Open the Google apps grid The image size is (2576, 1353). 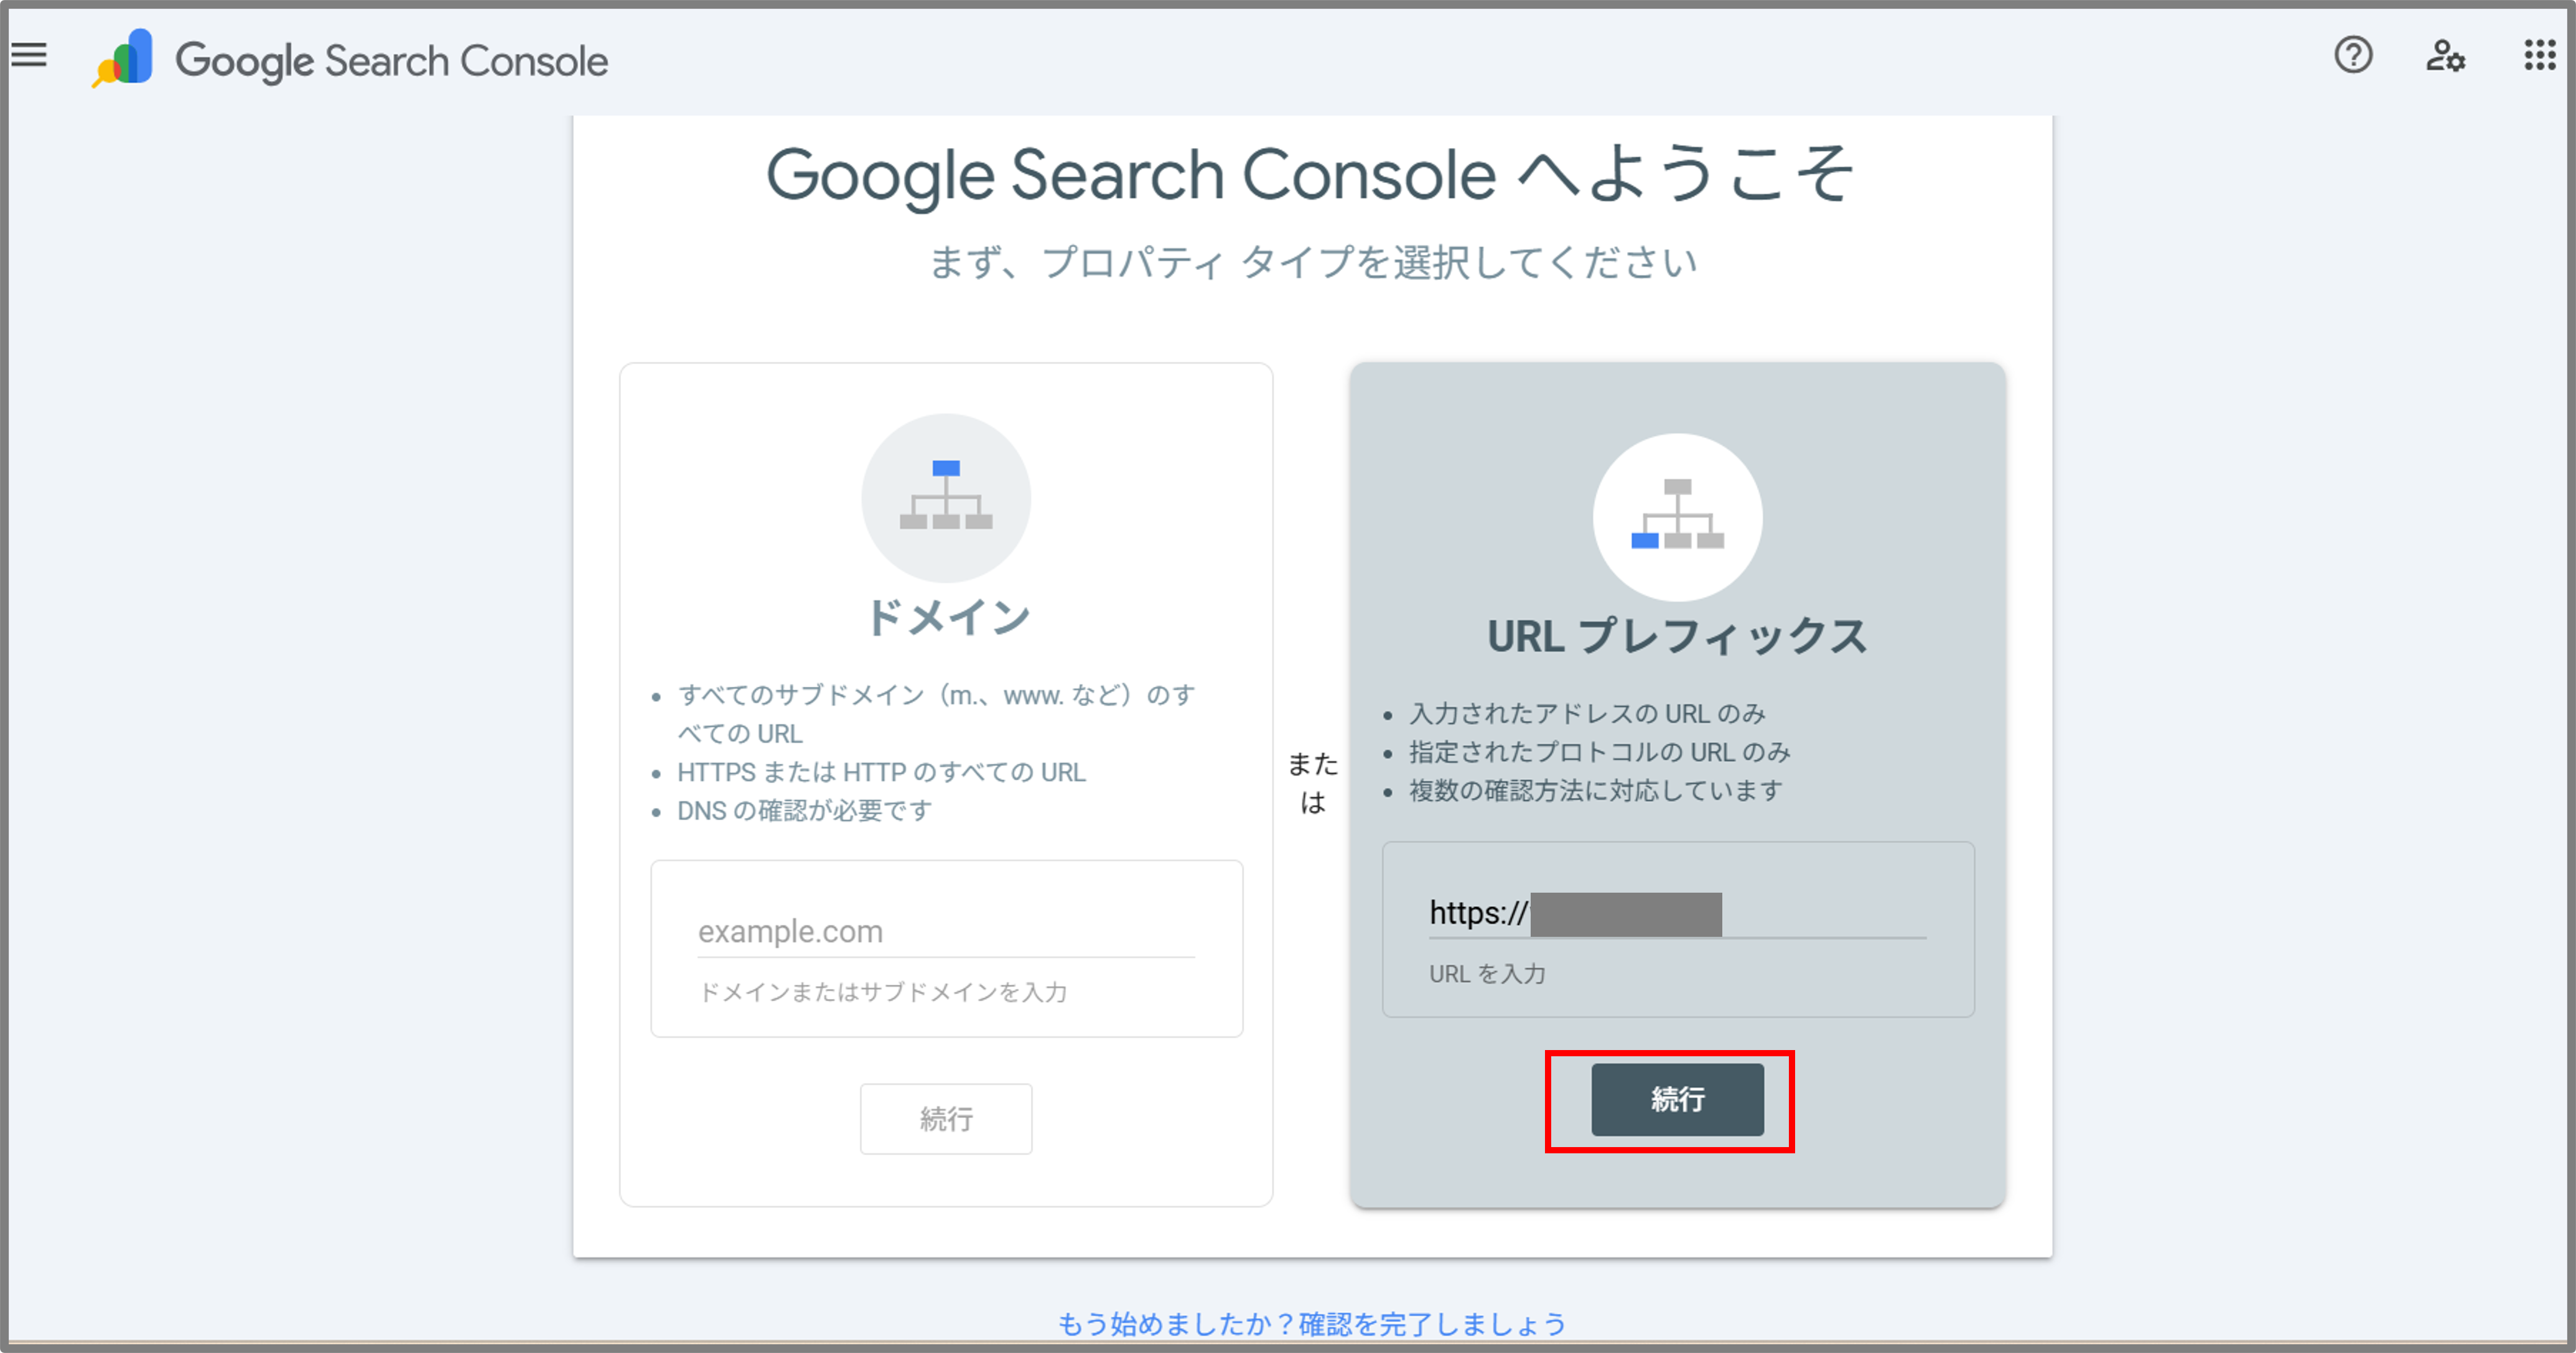(2539, 55)
